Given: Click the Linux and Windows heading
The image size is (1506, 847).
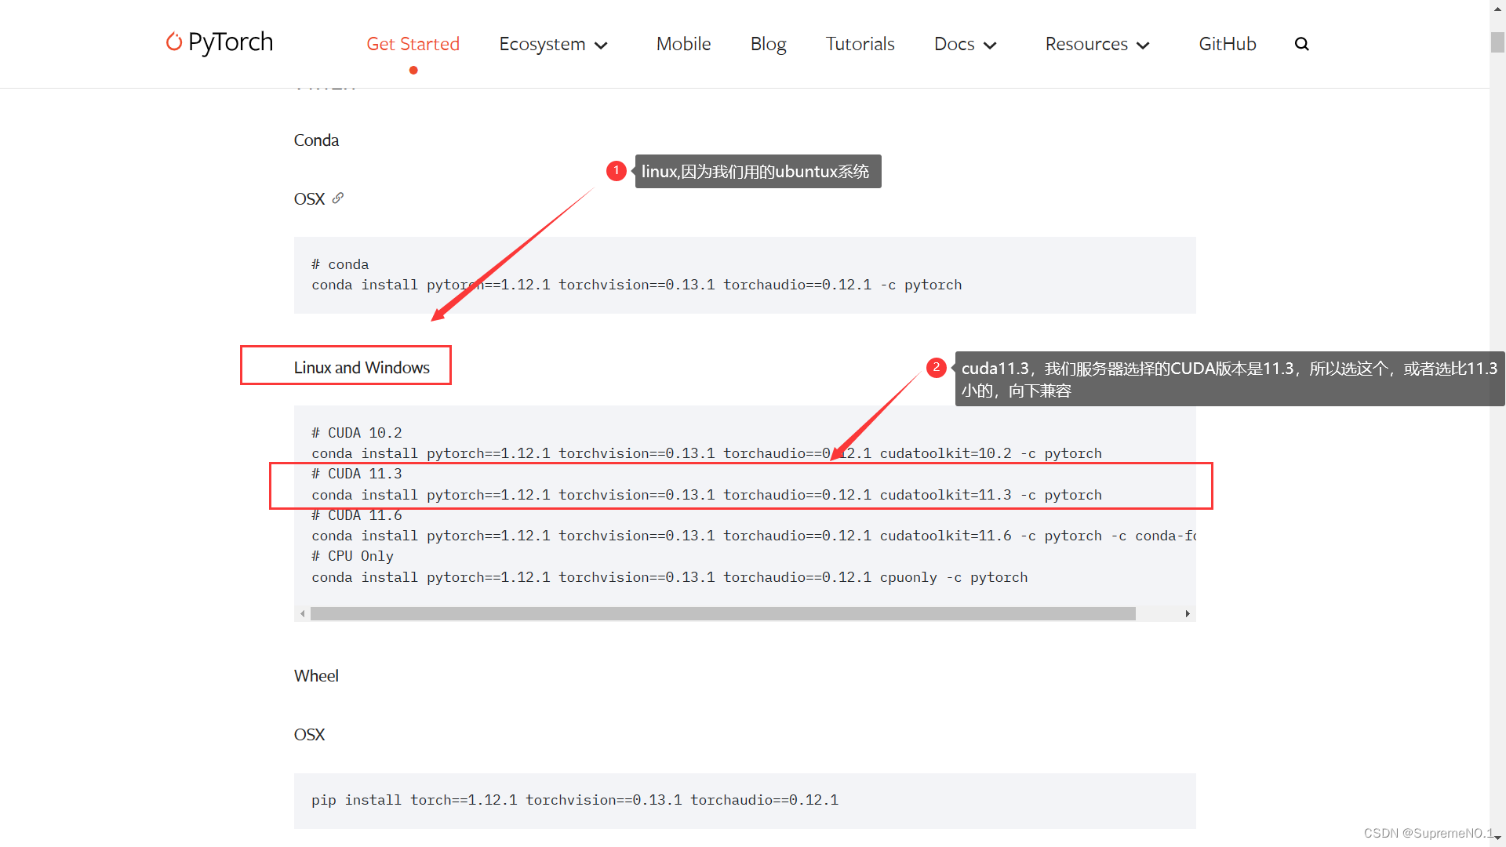Looking at the screenshot, I should [x=362, y=368].
